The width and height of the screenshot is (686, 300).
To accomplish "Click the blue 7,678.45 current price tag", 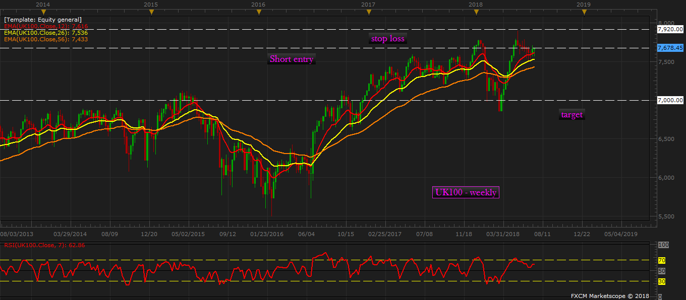I will pyautogui.click(x=670, y=48).
